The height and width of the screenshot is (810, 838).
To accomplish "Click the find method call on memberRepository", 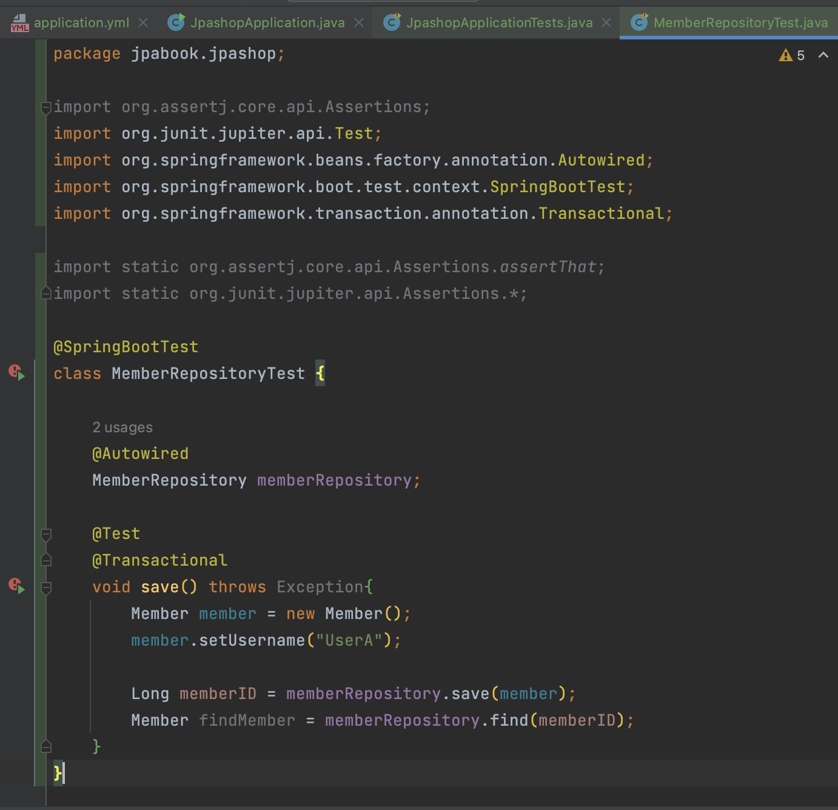I will (509, 720).
